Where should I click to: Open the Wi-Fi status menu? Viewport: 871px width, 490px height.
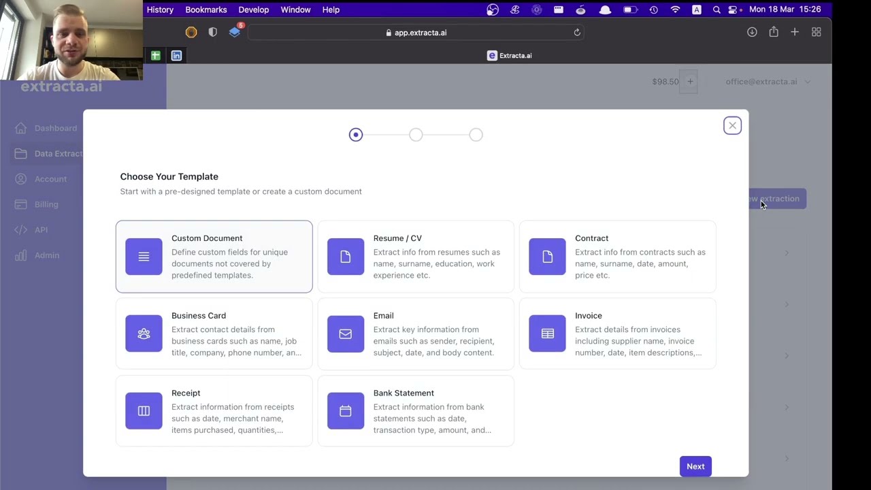(675, 10)
